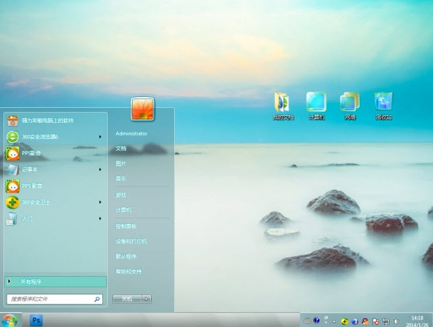Click the Windows Start orb
433x327 pixels.
10,321
